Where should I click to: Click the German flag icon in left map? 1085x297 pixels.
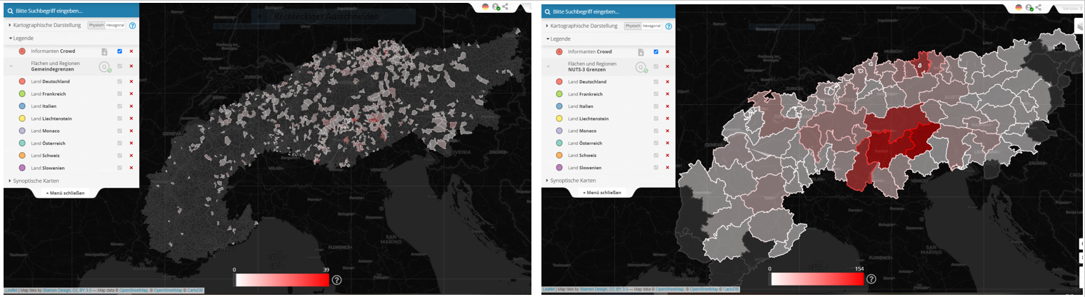point(486,6)
